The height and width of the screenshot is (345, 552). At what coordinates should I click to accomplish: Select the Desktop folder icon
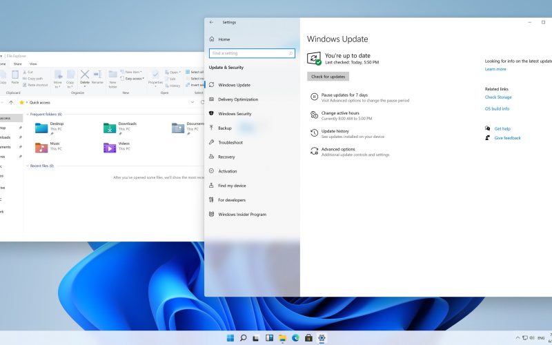coord(41,128)
